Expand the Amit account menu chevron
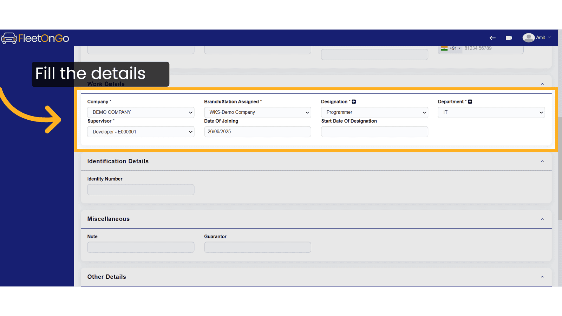Viewport: 562px width, 316px height. [x=549, y=38]
